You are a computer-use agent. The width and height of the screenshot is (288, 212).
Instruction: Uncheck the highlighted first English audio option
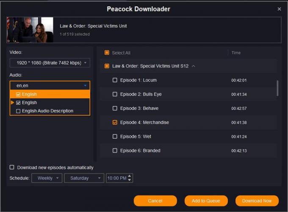(18, 94)
